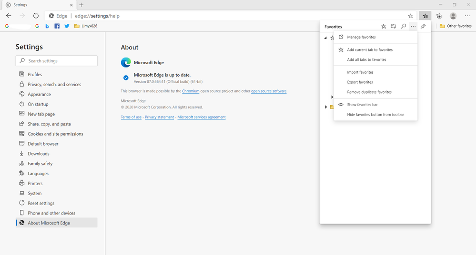Follow the open source software link
This screenshot has height=255, width=476.
click(269, 91)
